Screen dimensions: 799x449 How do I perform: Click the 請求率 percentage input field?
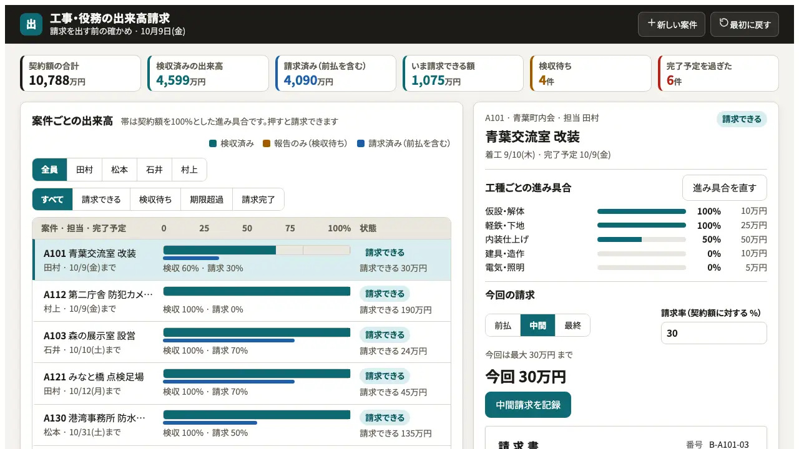(713, 333)
